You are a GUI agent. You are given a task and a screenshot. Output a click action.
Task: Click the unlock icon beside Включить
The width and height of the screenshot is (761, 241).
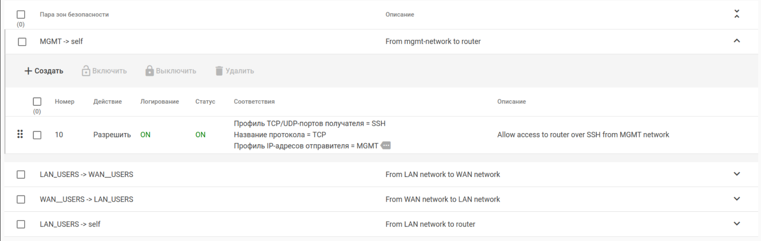86,71
